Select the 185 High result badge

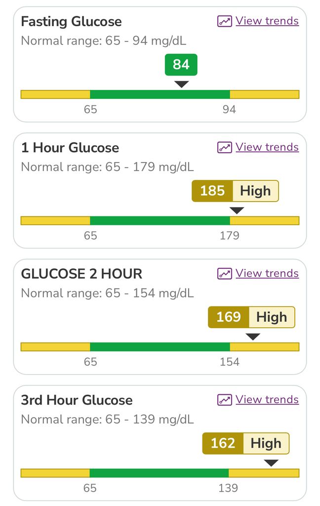235,191
